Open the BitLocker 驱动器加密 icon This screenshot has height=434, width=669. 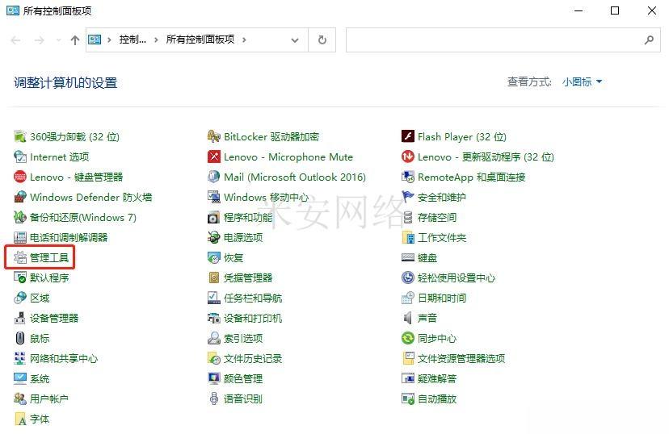(x=214, y=136)
